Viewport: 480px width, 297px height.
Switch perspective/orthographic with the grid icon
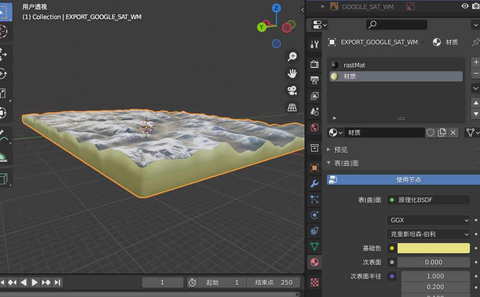click(292, 107)
